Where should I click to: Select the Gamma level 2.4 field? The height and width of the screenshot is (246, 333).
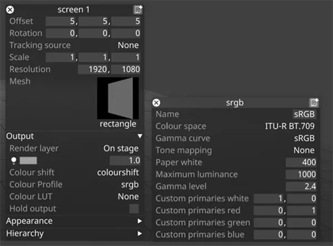pyautogui.click(x=301, y=187)
